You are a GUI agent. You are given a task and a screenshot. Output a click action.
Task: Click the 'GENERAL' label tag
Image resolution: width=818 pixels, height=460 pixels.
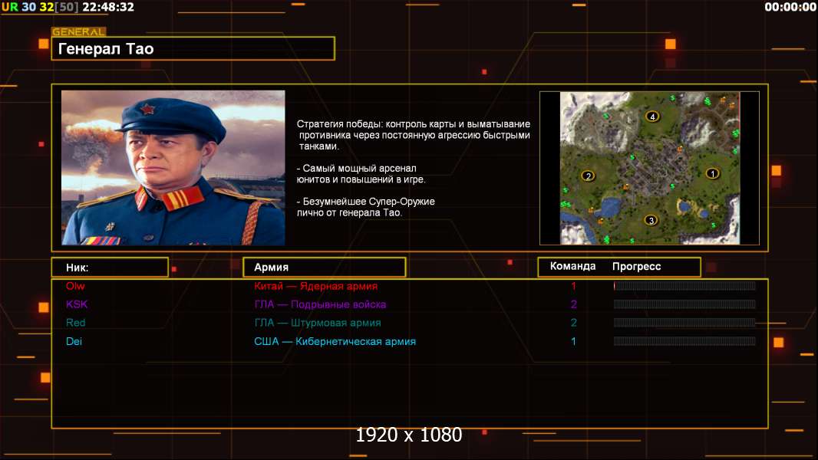pos(79,31)
